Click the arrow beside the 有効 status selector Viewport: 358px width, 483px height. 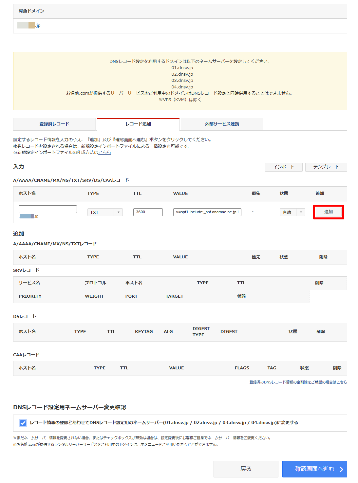[301, 212]
